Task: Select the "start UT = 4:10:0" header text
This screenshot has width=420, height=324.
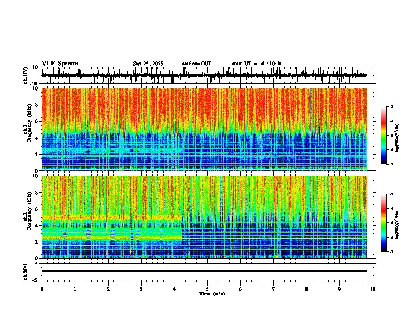Action: 256,64
